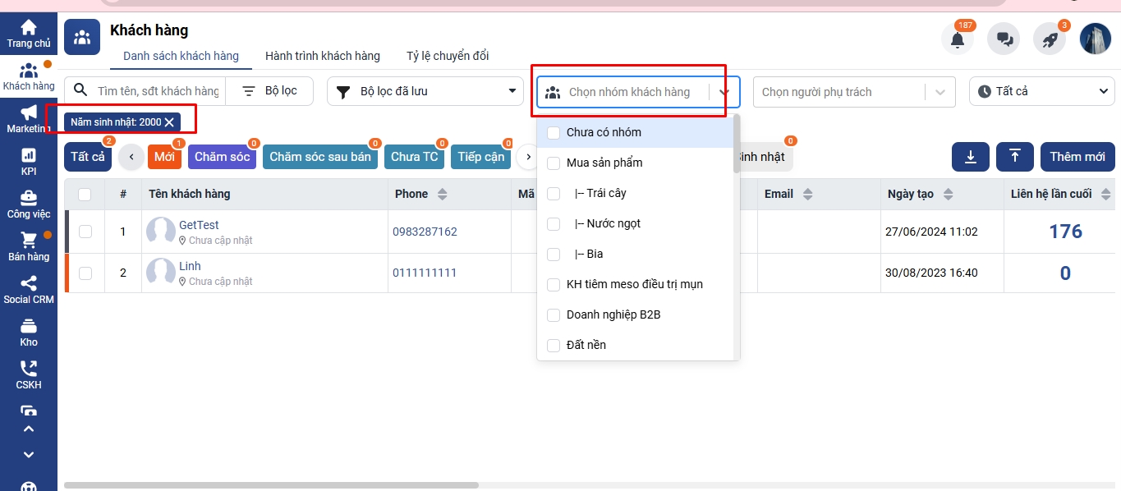Click the rocket icon in header
The height and width of the screenshot is (491, 1121).
click(x=1050, y=39)
